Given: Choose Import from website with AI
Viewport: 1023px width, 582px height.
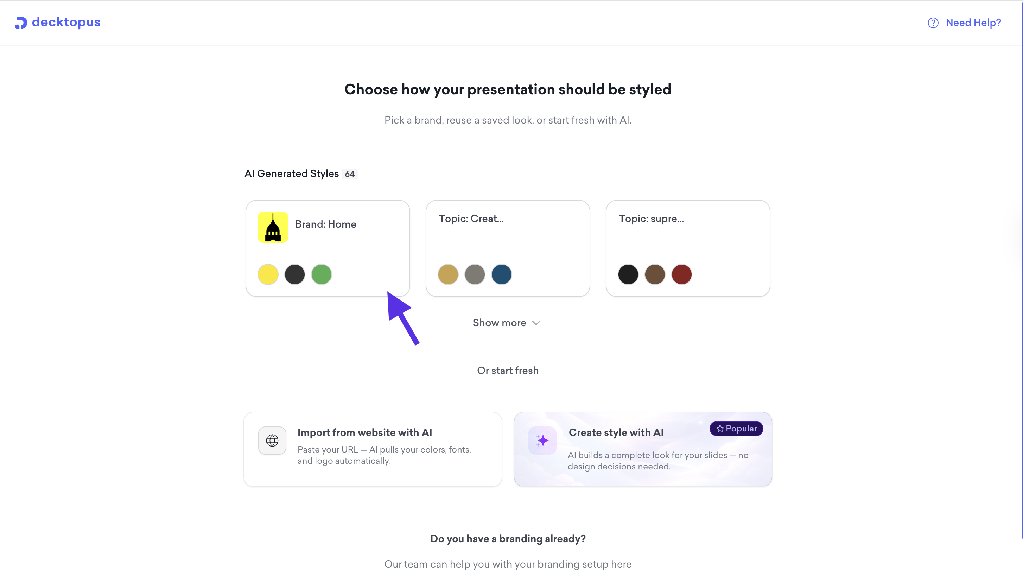Looking at the screenshot, I should (373, 449).
